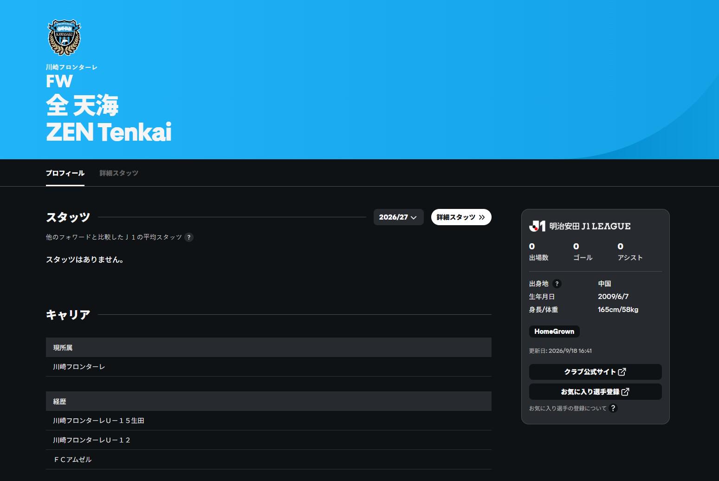Open the 2026/27 season dropdown
This screenshot has width=719, height=481.
click(398, 217)
